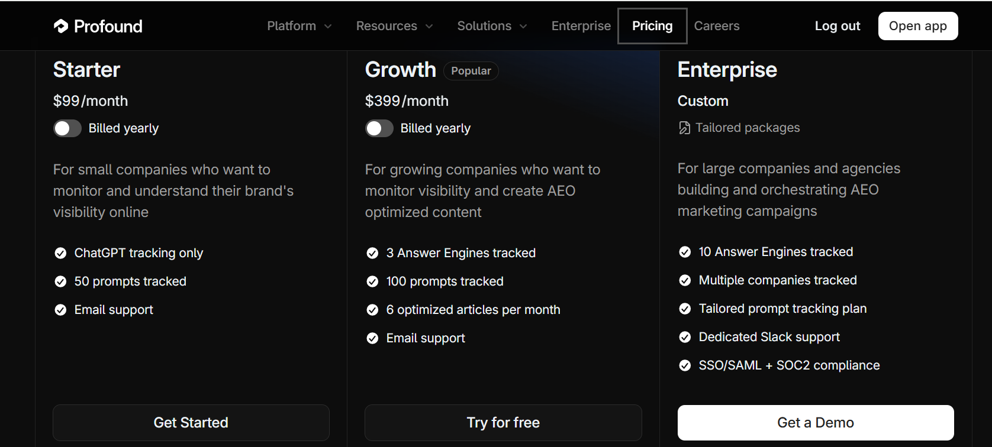This screenshot has width=992, height=447.
Task: Click Get Started for the Starter plan
Action: point(191,422)
